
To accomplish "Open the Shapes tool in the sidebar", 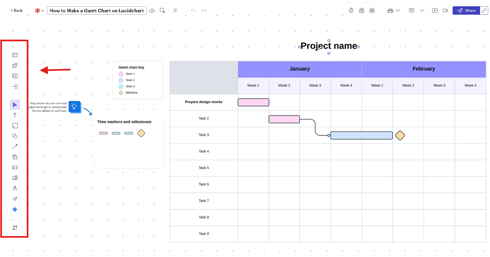I will pos(15,136).
